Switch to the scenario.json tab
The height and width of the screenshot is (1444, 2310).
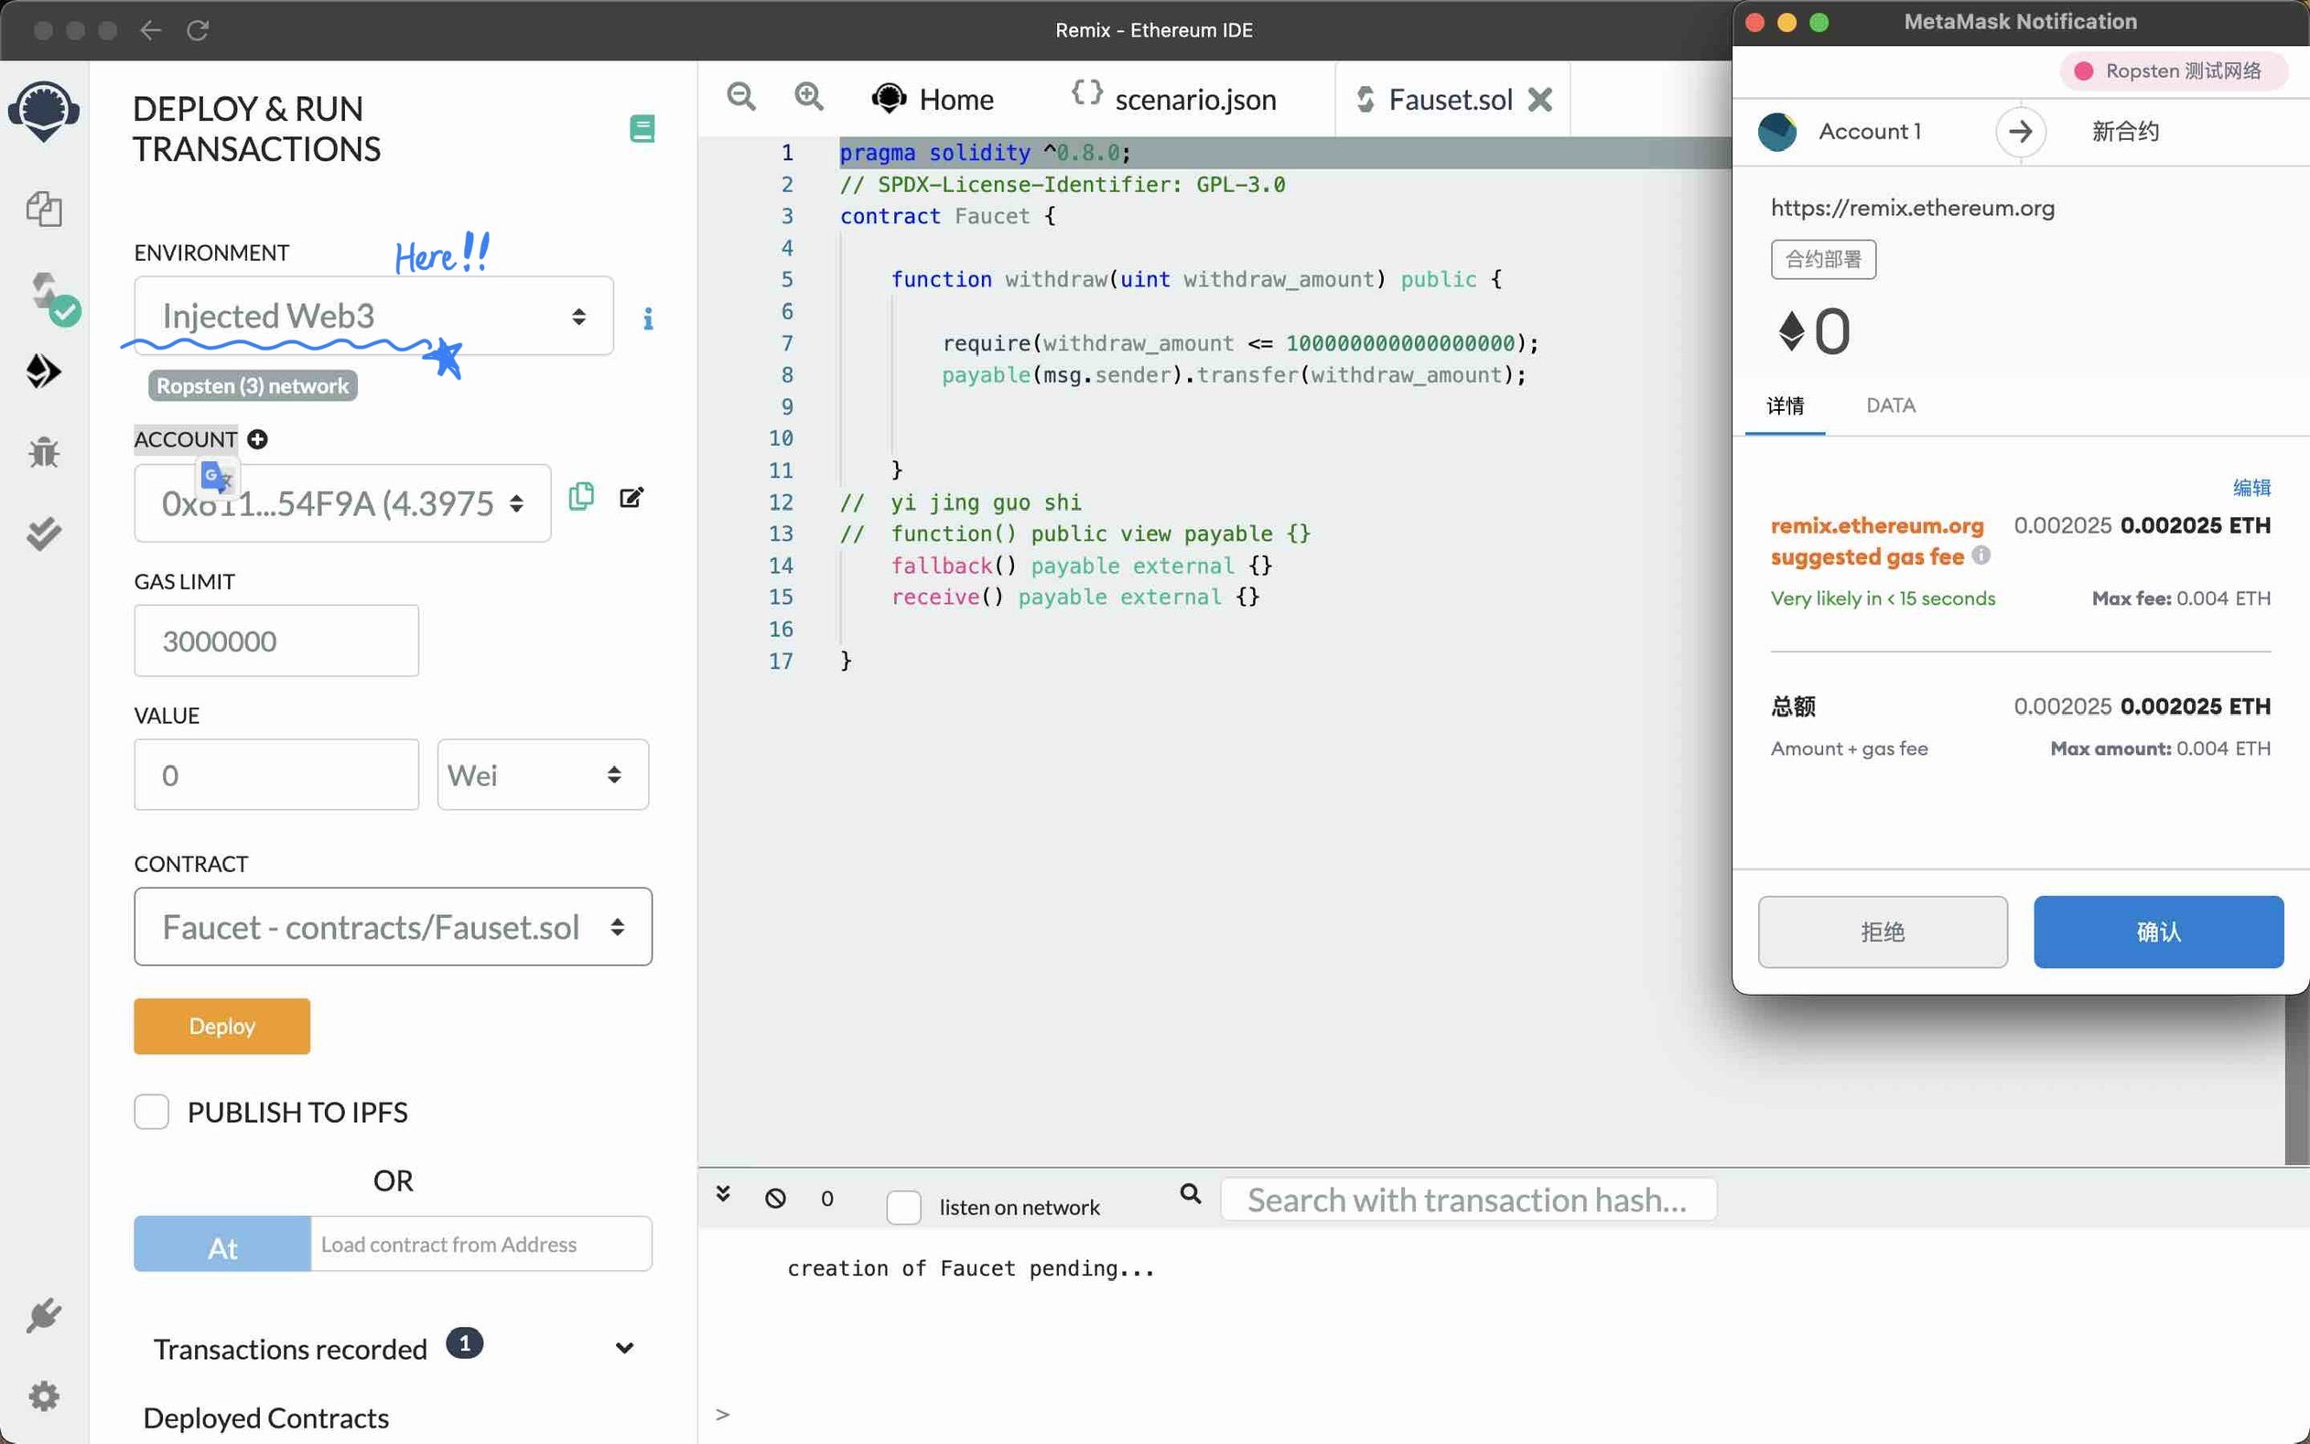(x=1174, y=100)
